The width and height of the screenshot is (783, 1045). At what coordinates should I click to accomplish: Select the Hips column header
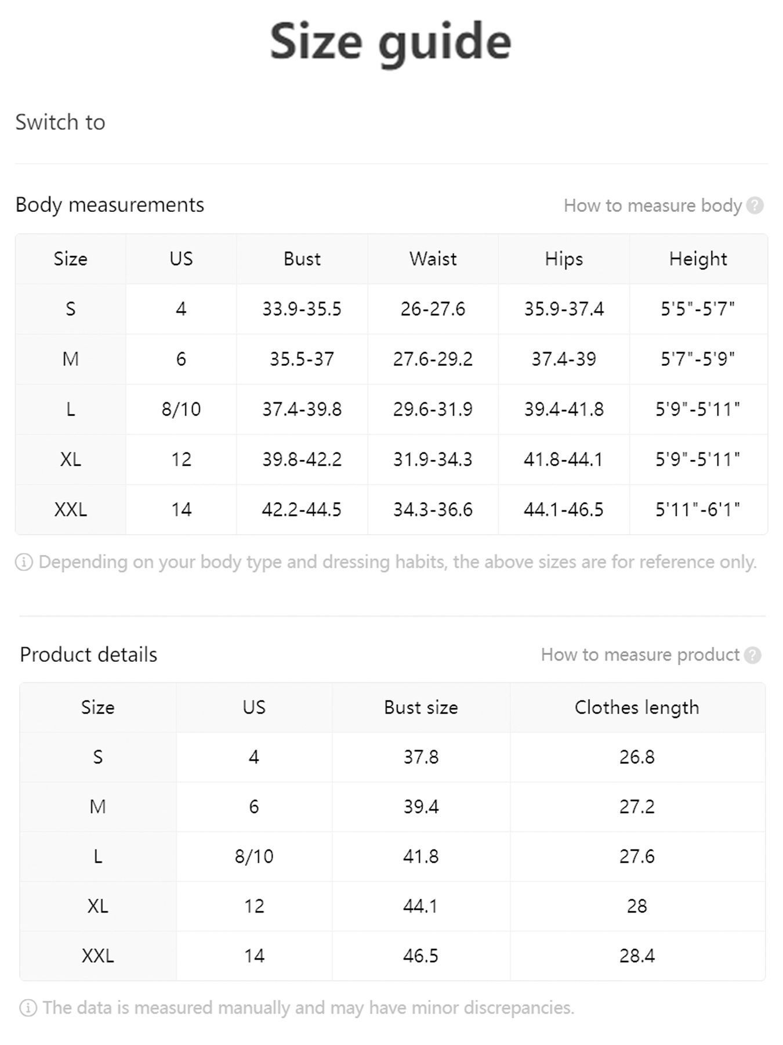click(564, 259)
